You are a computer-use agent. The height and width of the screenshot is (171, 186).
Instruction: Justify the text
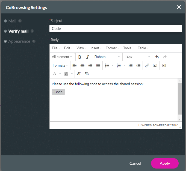(98, 65)
